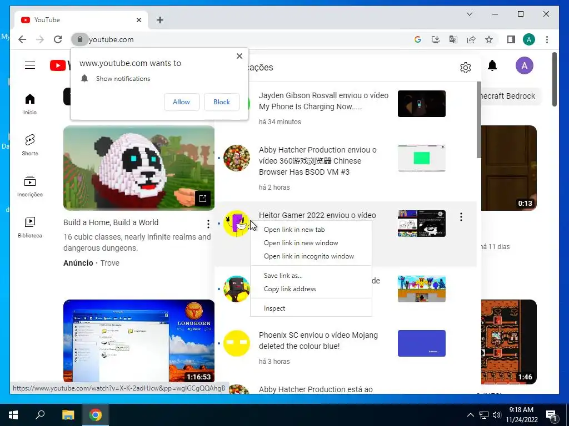The width and height of the screenshot is (569, 426).
Task: Open volume control in tray
Action: 497,415
